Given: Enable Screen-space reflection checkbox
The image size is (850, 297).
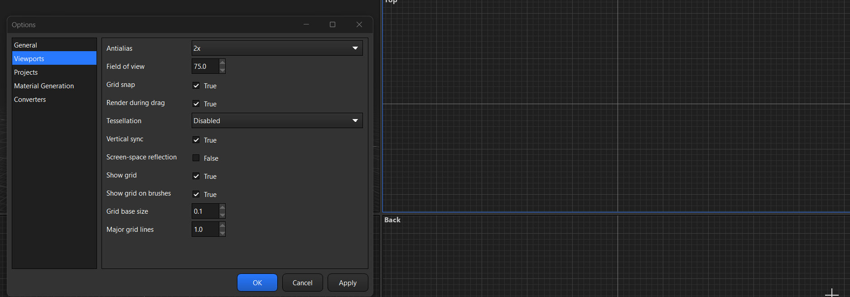Looking at the screenshot, I should point(196,158).
